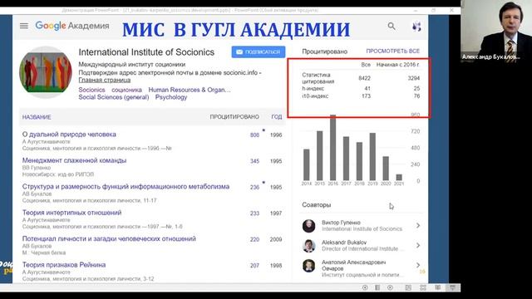Screen dimensions: 532x299
Task: Select the tallest 2016 bar in the chart
Action: point(332,148)
